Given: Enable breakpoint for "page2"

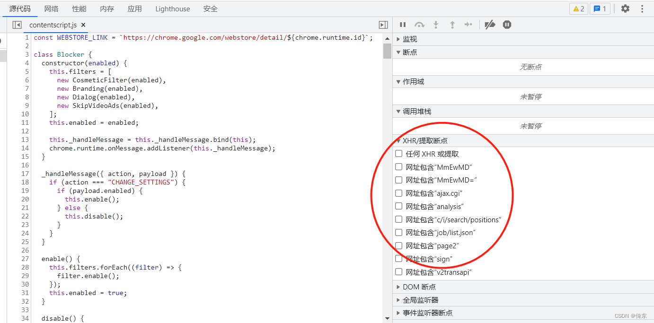Looking at the screenshot, I should click(399, 245).
